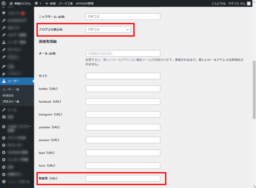Click the ブログ上の表示名 label
Viewport: 256px width, 188px height.
51,29
